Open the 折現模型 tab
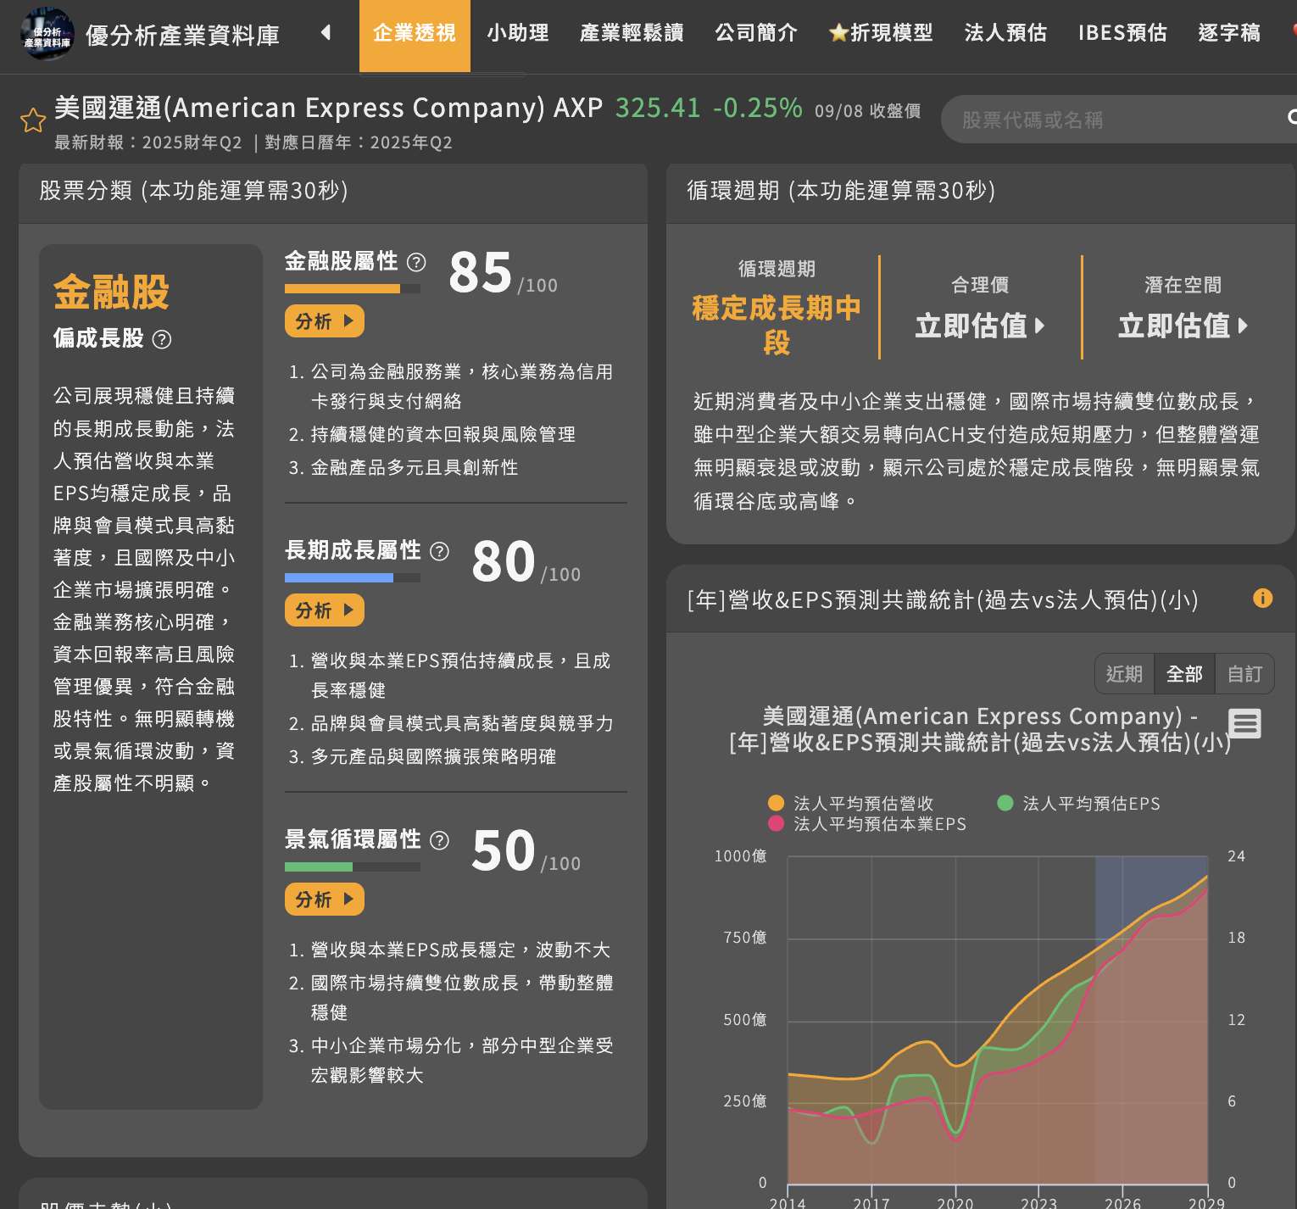The image size is (1297, 1209). (881, 33)
